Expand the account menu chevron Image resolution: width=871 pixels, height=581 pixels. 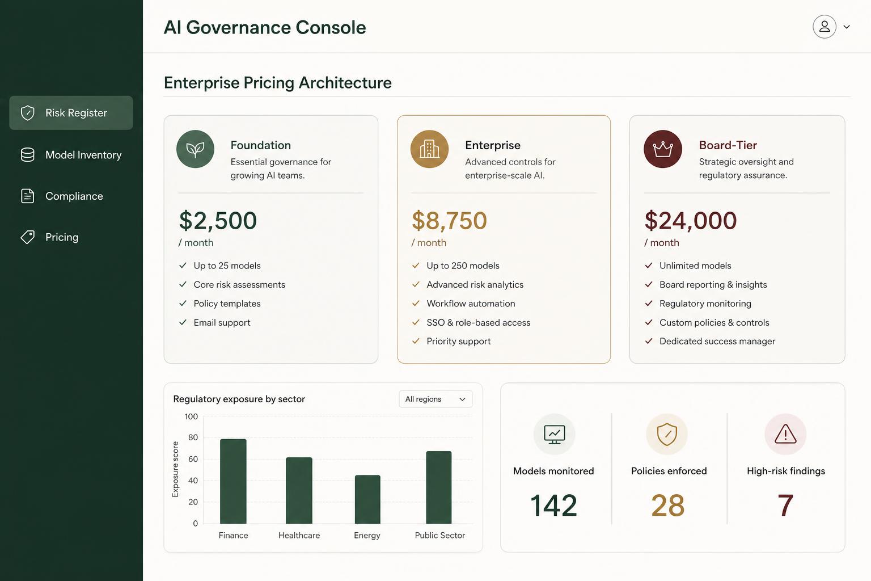(x=847, y=27)
